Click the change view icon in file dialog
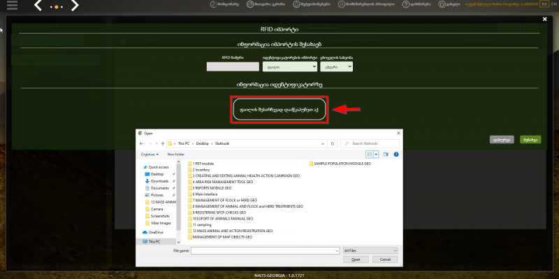The image size is (559, 279). pos(370,155)
